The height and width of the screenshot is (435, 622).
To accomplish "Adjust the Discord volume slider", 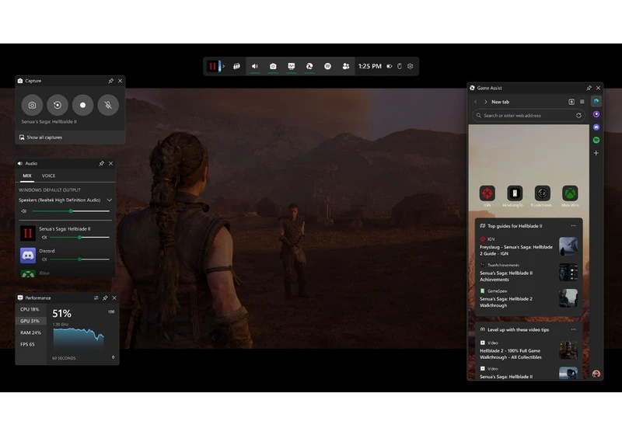I will [80, 259].
